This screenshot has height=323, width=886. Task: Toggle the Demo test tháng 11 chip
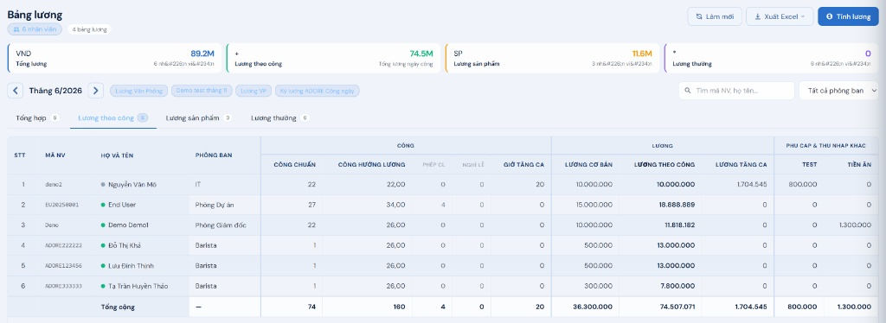tap(202, 91)
